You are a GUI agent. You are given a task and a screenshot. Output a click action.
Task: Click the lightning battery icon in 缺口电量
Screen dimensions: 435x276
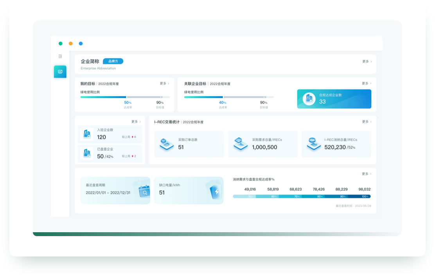214,190
